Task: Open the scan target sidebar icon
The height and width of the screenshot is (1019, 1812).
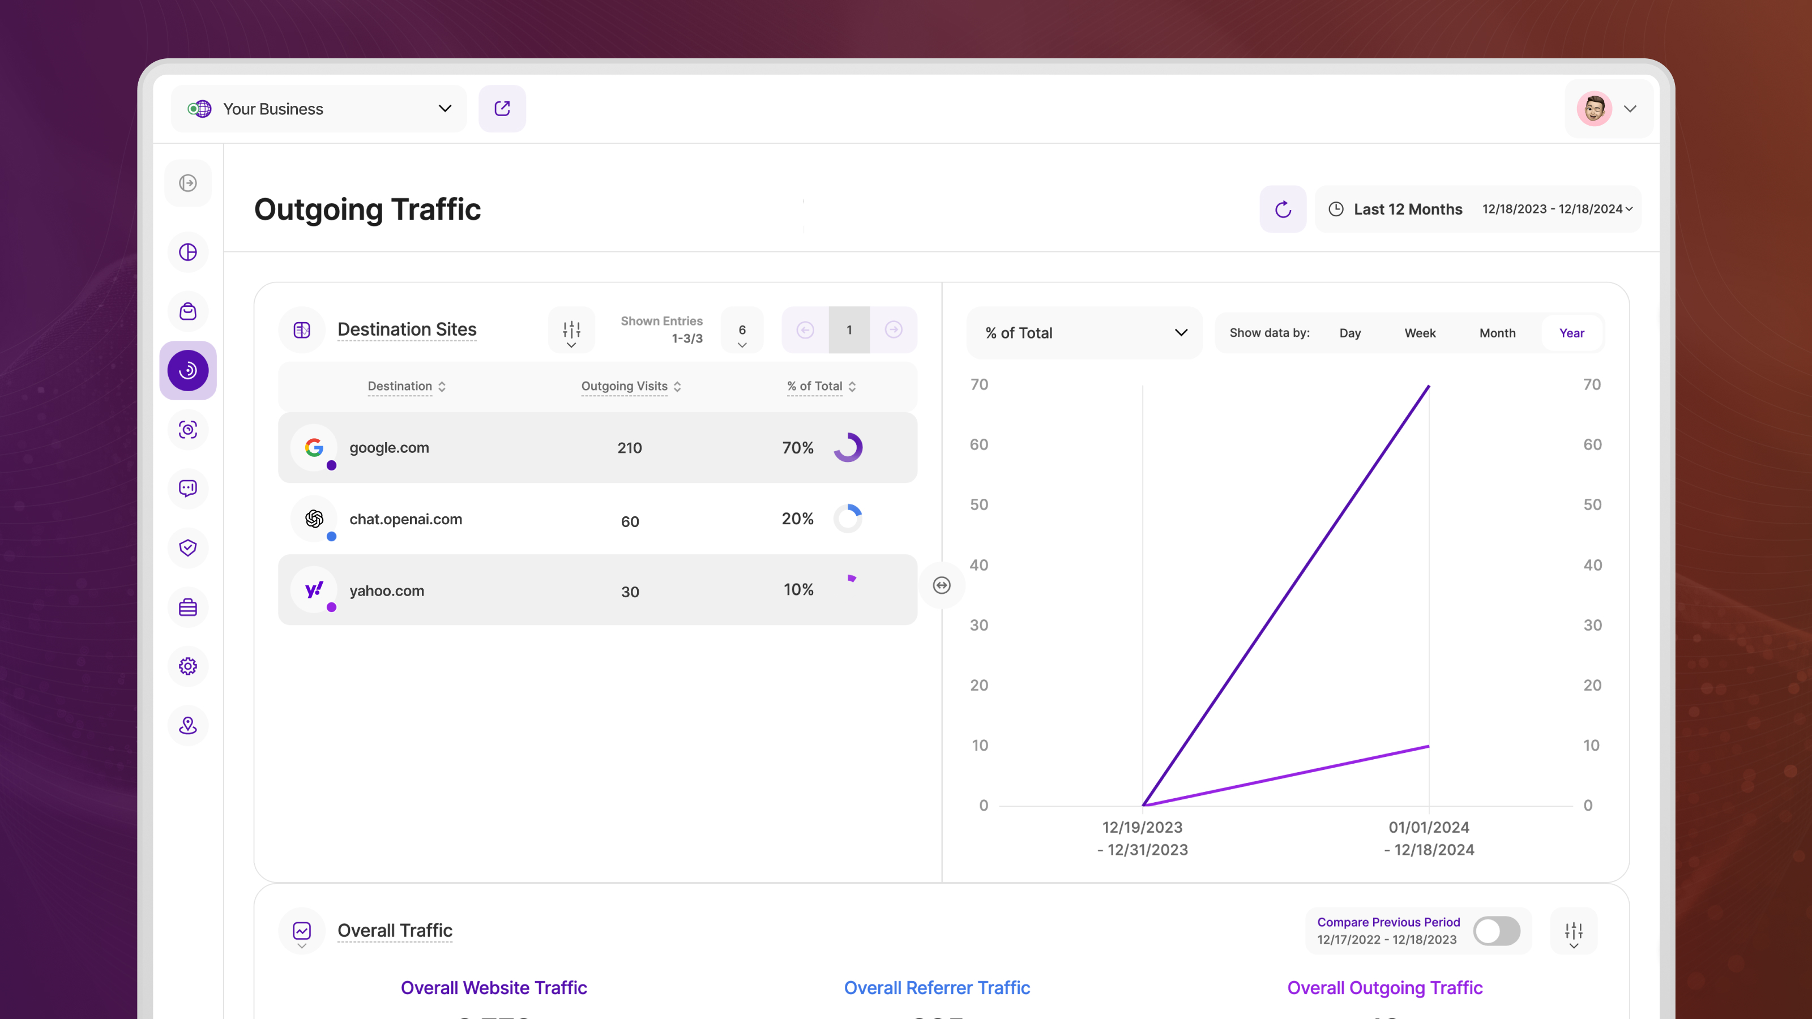Action: (x=188, y=430)
